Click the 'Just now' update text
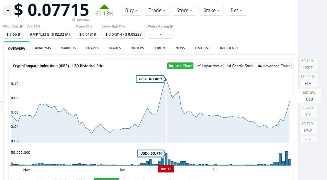The height and width of the screenshot is (180, 327). [83, 20]
